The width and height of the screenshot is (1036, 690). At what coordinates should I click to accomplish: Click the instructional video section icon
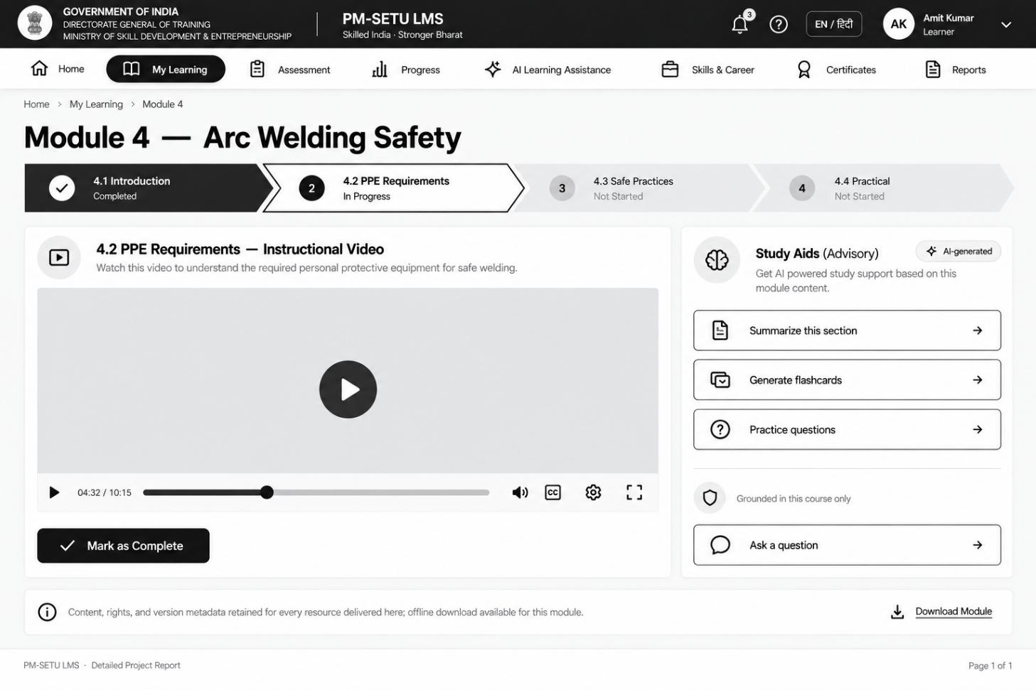click(59, 257)
